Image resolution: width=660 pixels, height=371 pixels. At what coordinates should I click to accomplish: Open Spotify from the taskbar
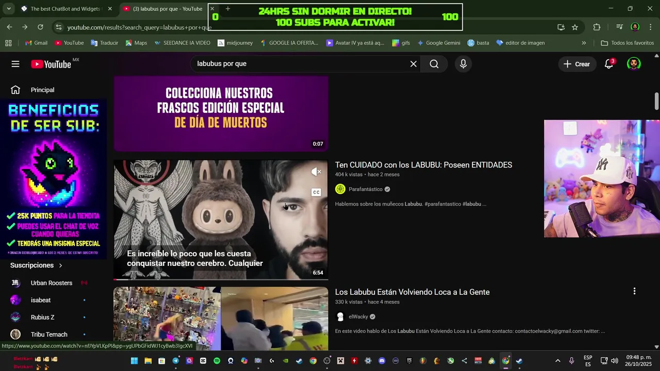coord(217,361)
